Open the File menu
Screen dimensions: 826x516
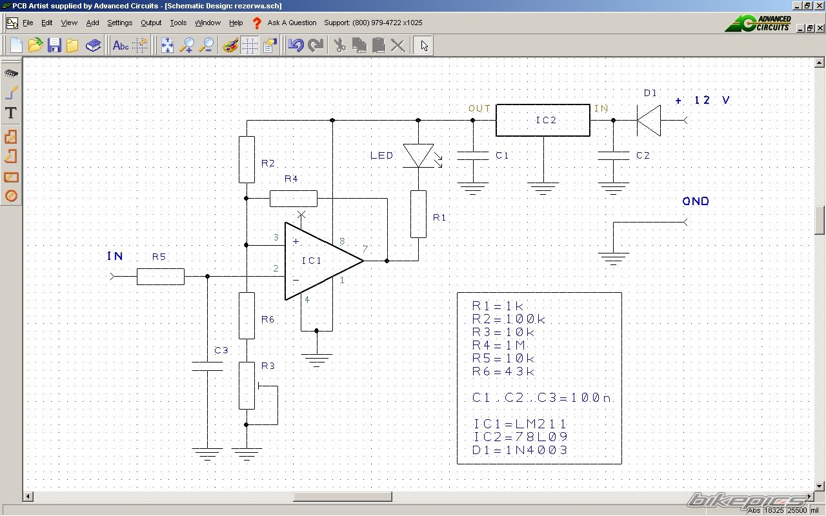[x=28, y=23]
